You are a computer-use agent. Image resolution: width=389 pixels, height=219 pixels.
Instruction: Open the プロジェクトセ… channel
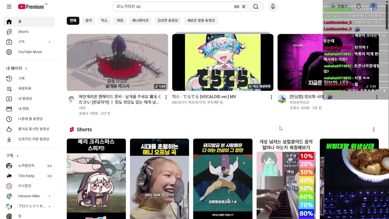29,206
